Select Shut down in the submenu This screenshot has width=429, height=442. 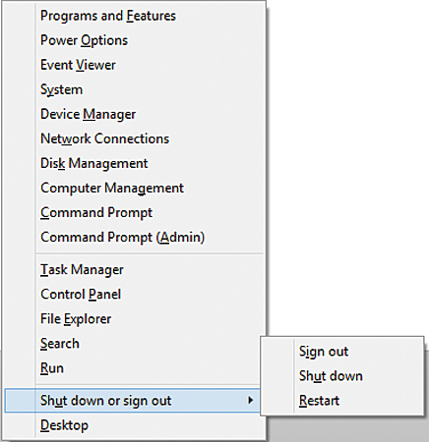coord(331,376)
